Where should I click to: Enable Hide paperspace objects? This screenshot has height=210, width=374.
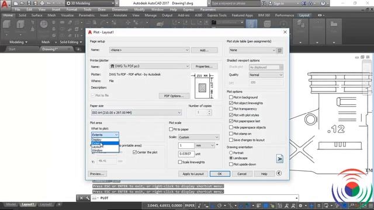click(231, 127)
